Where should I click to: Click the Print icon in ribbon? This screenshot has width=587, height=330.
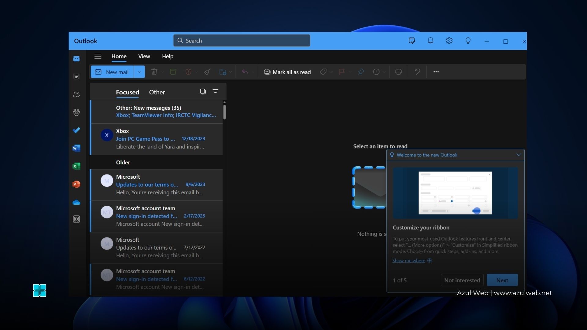398,72
